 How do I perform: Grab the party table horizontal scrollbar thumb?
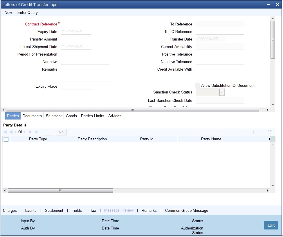pyautogui.click(x=60, y=191)
